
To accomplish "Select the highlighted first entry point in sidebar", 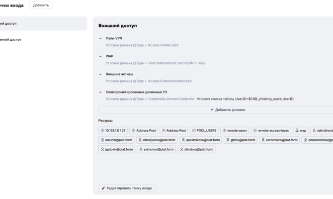I will [42, 23].
